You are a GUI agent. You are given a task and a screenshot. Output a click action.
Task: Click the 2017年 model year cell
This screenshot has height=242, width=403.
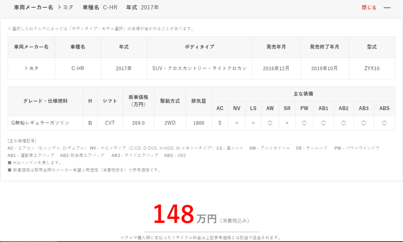click(124, 68)
